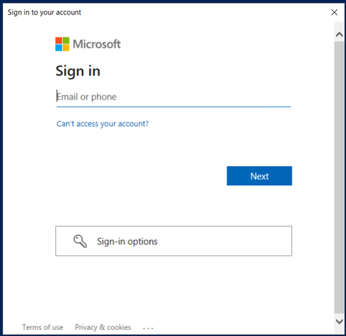Open the Privacy & cookies link
This screenshot has height=336, width=346.
click(x=103, y=327)
